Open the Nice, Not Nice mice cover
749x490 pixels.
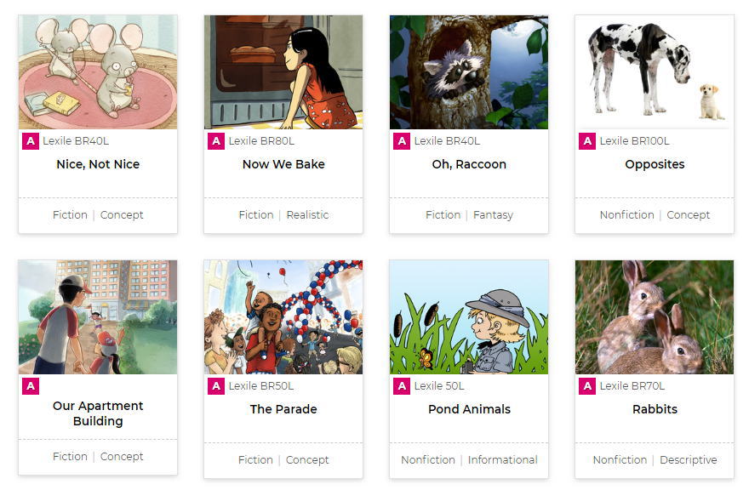(x=98, y=72)
